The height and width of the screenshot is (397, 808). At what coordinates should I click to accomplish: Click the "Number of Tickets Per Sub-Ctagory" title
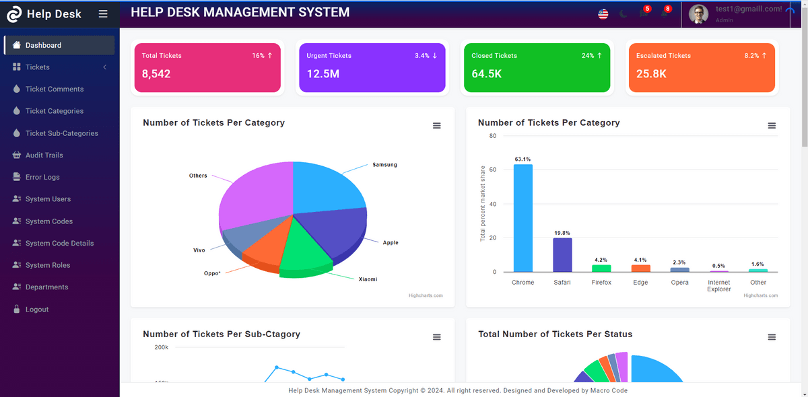(222, 334)
